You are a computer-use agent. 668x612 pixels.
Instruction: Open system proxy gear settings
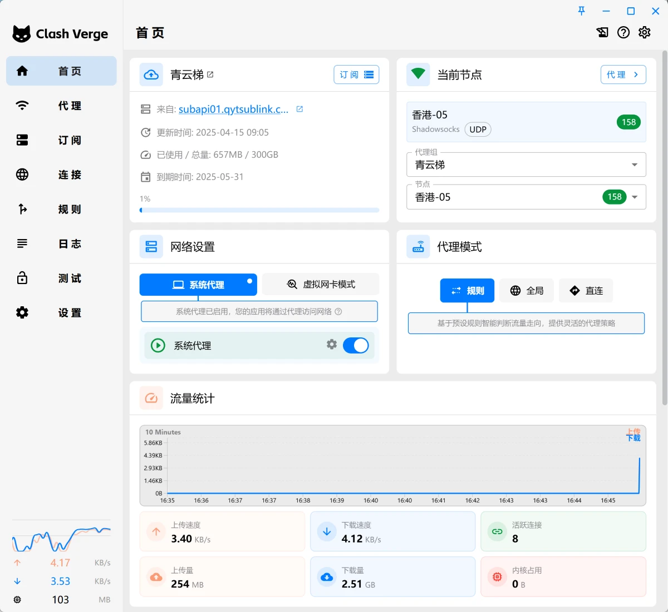[332, 344]
